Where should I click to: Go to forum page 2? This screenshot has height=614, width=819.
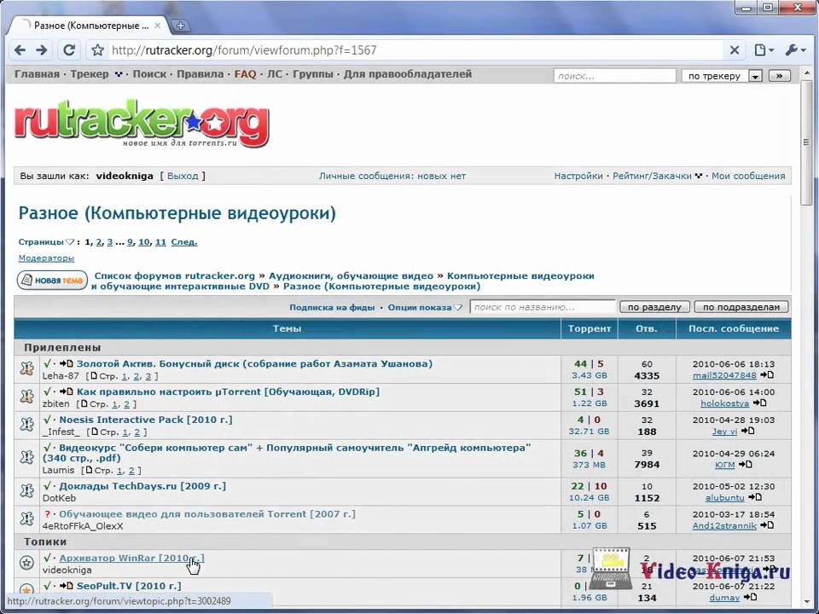point(99,241)
